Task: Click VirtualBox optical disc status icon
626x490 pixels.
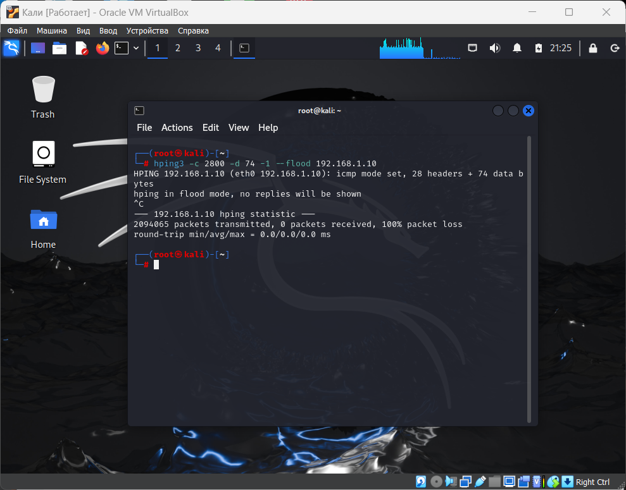Action: point(436,482)
